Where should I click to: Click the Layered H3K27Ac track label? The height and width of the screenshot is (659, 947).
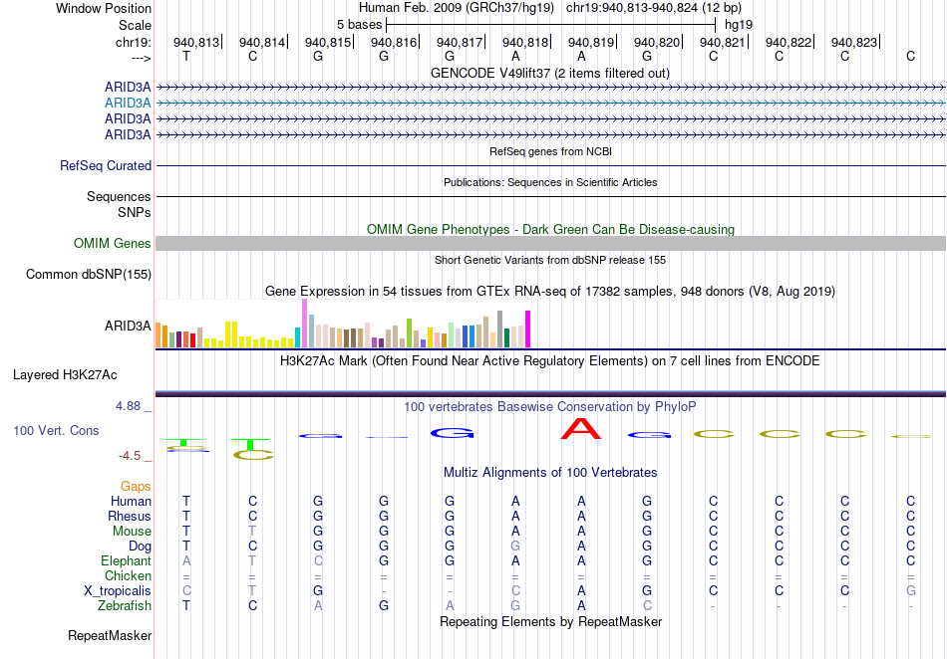[65, 375]
